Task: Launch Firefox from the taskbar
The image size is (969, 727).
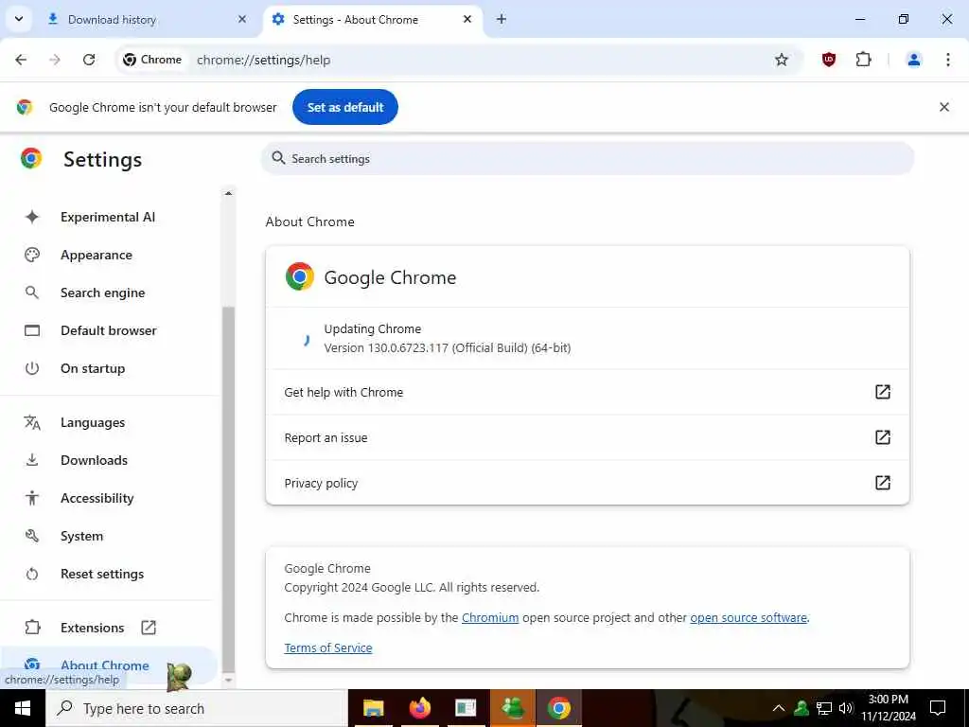Action: coord(419,708)
